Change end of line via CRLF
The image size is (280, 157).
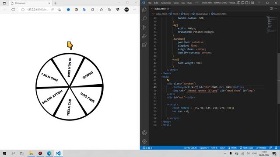[x=222, y=148]
